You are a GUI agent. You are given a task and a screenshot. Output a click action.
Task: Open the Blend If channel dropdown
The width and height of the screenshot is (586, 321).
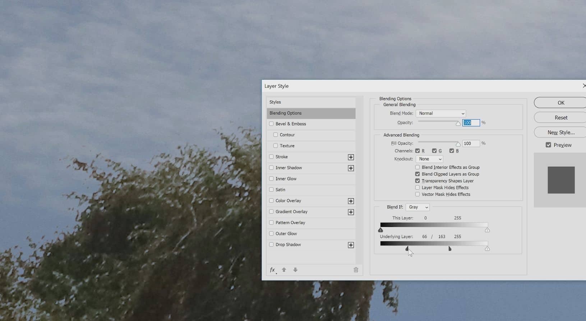(x=417, y=207)
